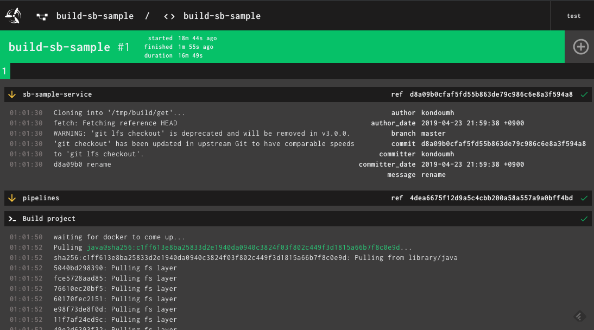Select build number 1 tab
594x330 pixels.
(5, 71)
